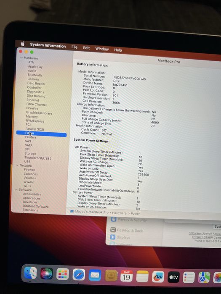The width and height of the screenshot is (221, 294).
Task: Open the Window menu
Action: pos(102,49)
